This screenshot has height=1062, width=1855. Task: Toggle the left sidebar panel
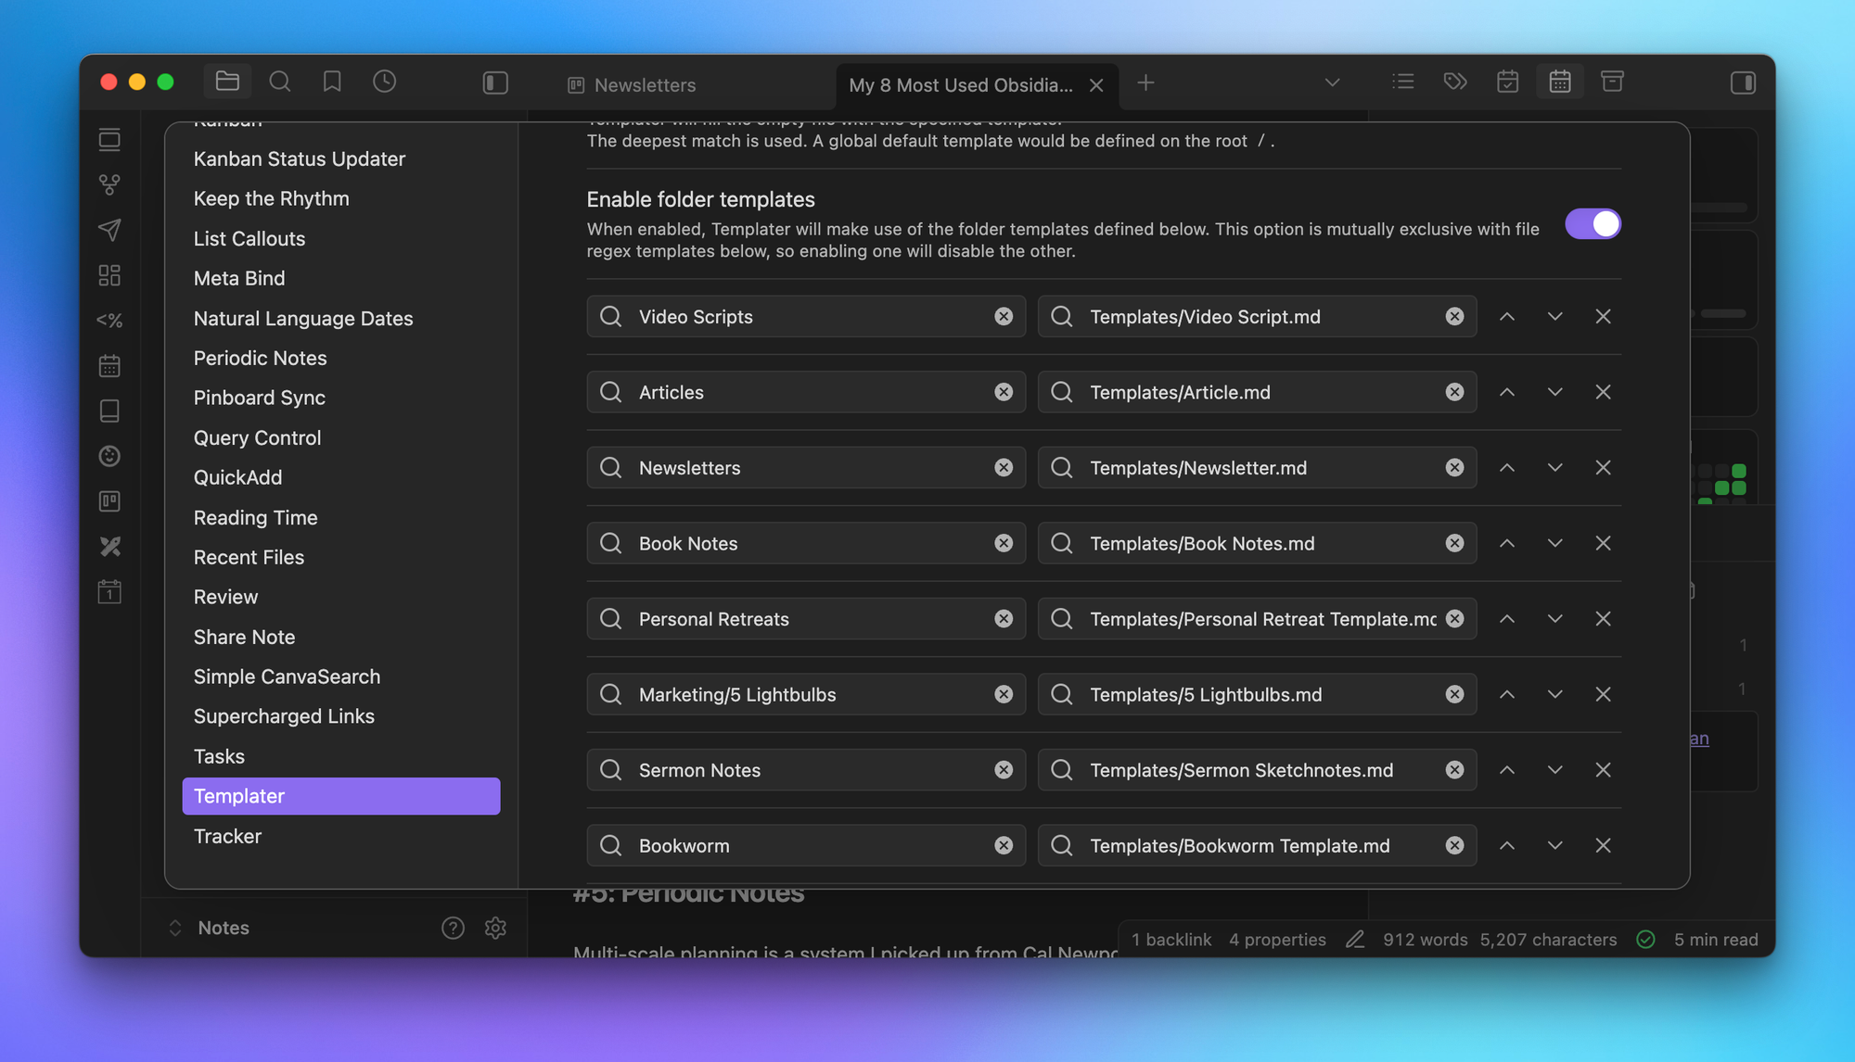coord(495,83)
